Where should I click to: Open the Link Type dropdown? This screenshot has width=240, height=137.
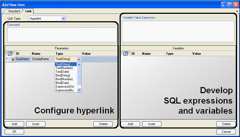tap(63, 19)
